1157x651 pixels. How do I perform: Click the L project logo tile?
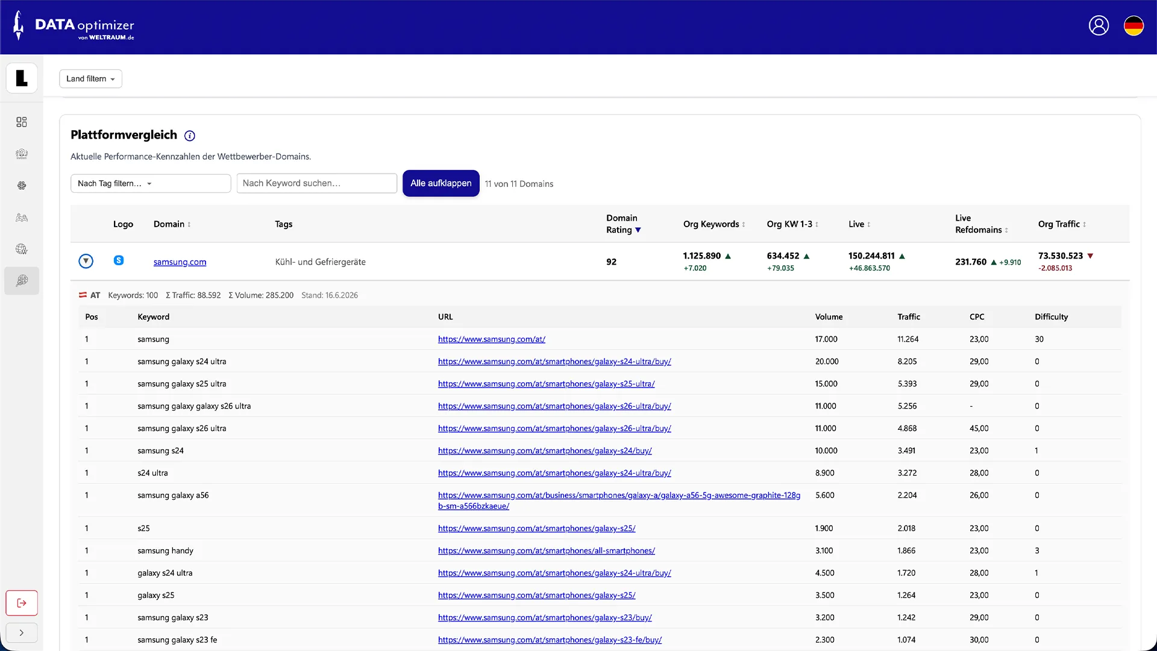(22, 78)
